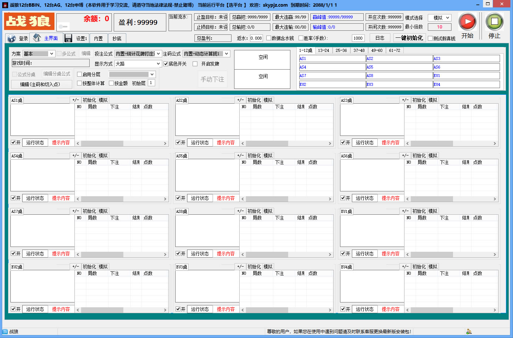This screenshot has width=513, height=338.
Task: Click the globe icon on 登录 tab
Action: [x=11, y=39]
